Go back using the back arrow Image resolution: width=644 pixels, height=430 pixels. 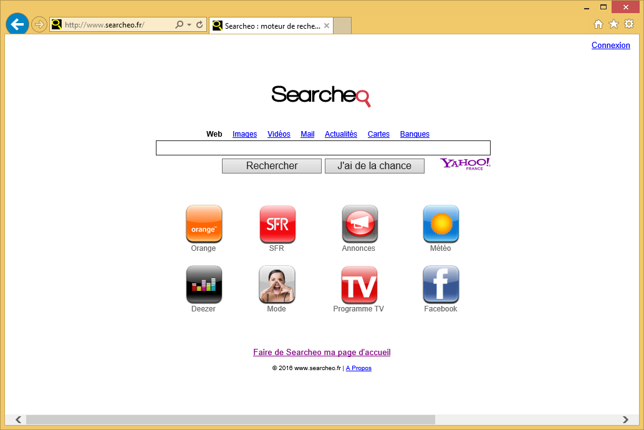(x=17, y=24)
